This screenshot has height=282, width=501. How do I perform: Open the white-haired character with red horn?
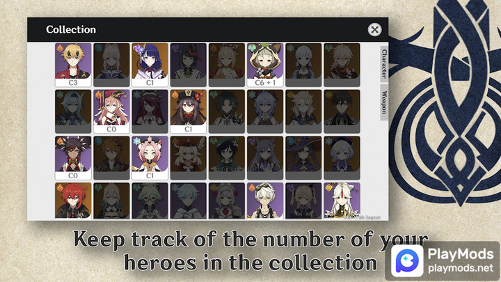(342, 201)
